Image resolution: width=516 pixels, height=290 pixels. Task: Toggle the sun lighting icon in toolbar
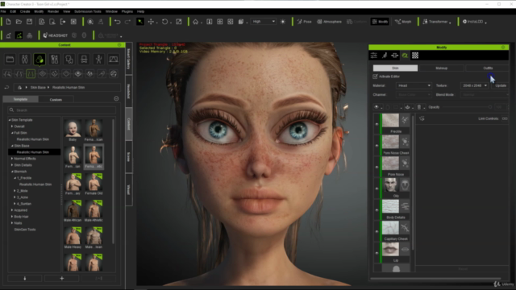(283, 22)
